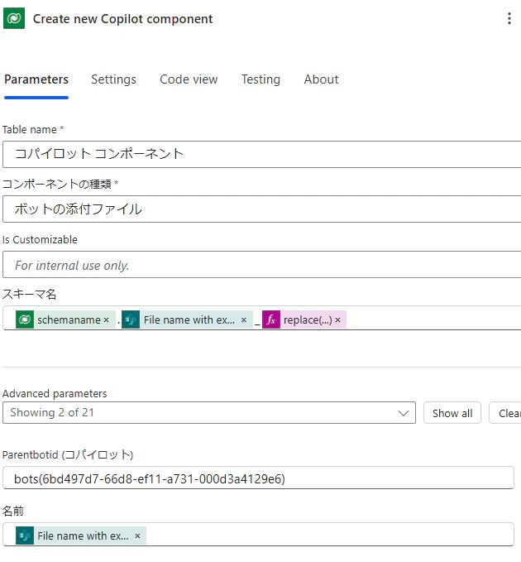Remove the replace(...) expression token

(x=337, y=319)
